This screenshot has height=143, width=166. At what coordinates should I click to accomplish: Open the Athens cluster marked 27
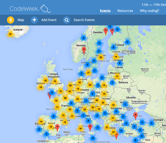click(x=113, y=132)
